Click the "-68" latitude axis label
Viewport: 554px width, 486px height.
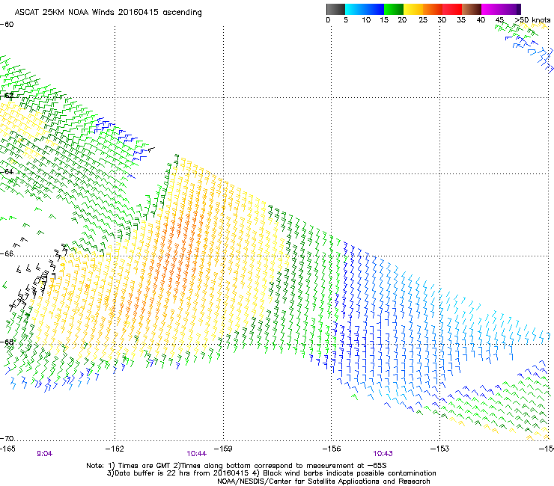click(7, 342)
